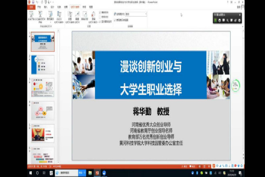265x177 pixels.
Task: Click Comments button in the status bar
Action: pos(193,166)
